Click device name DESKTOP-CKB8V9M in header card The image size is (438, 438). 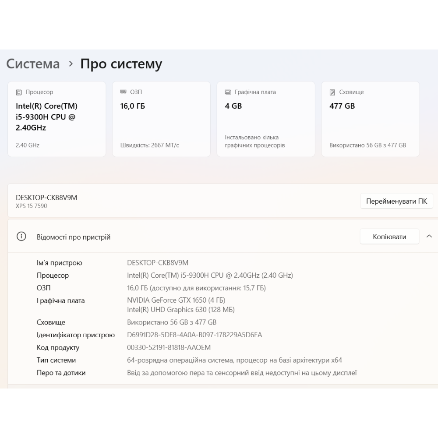pyautogui.click(x=46, y=198)
